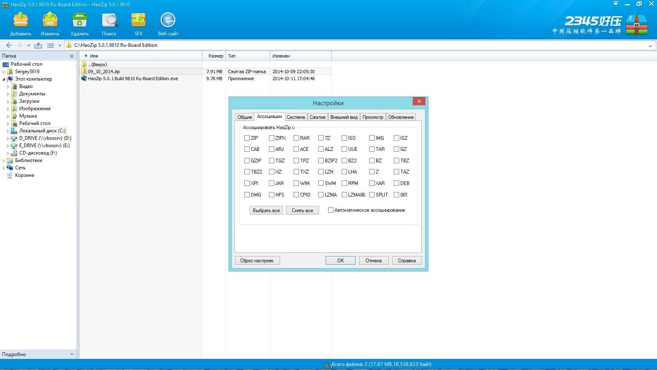Screen dimensions: 657x370
Task: Open the address bar path dropdown
Action: click(x=650, y=46)
